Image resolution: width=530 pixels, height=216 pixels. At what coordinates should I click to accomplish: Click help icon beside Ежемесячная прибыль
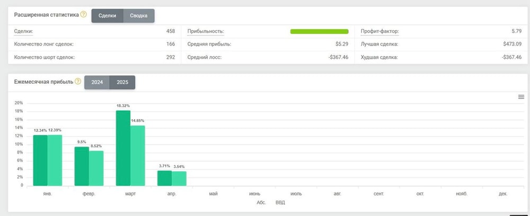coord(78,82)
